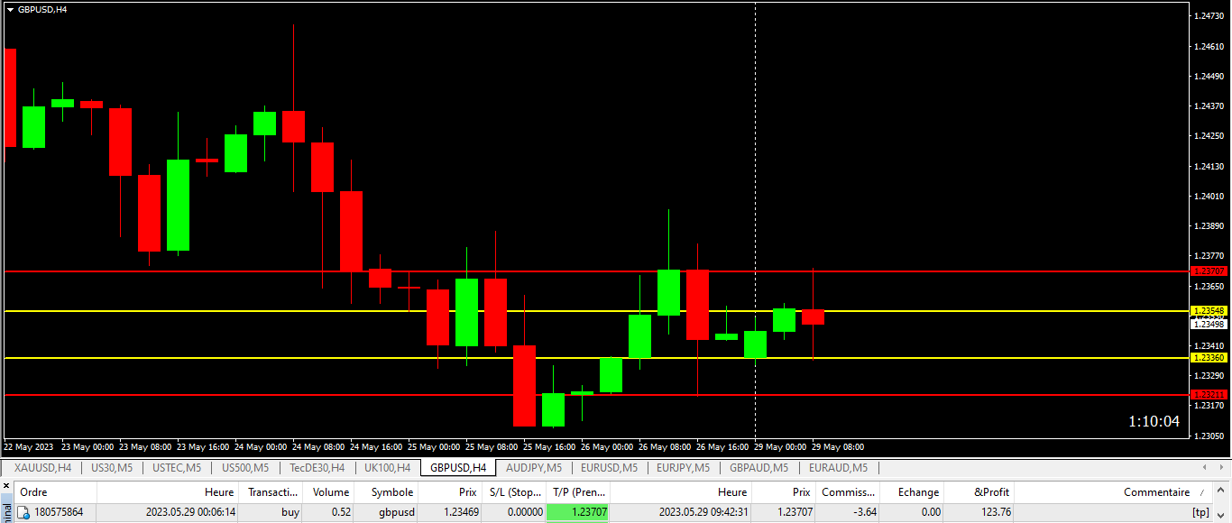Click the 1:10:04 candle countdown timer
This screenshot has width=1232, height=523.
coord(1154,421)
